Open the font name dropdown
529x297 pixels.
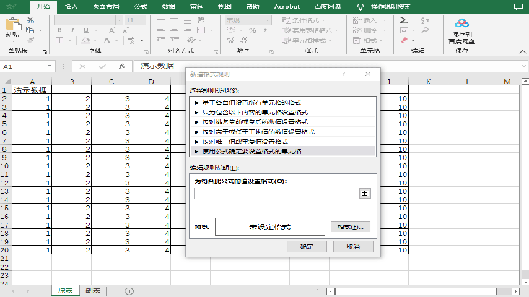tap(119, 20)
